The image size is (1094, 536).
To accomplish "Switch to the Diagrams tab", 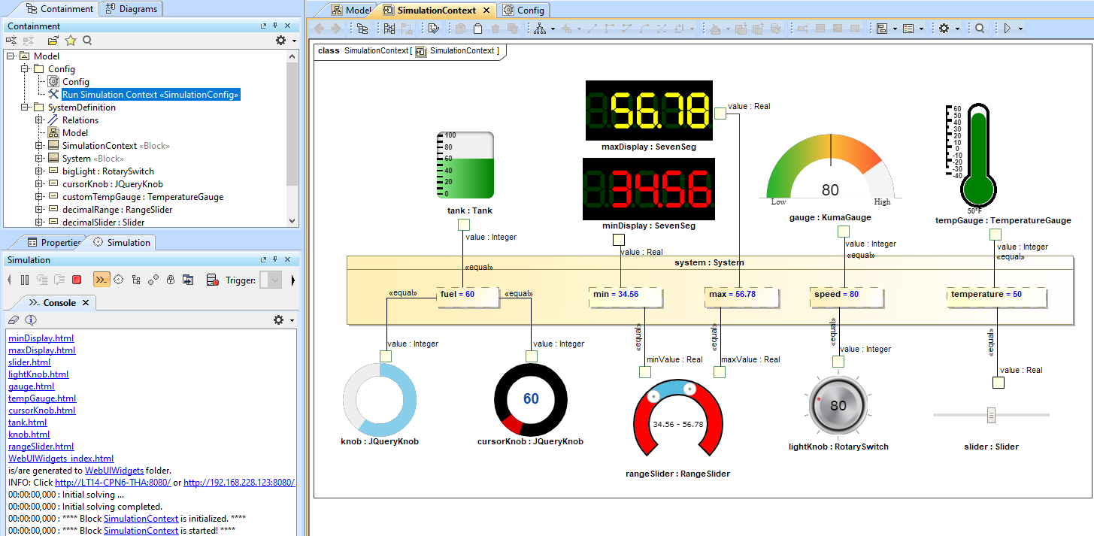I will click(x=132, y=9).
